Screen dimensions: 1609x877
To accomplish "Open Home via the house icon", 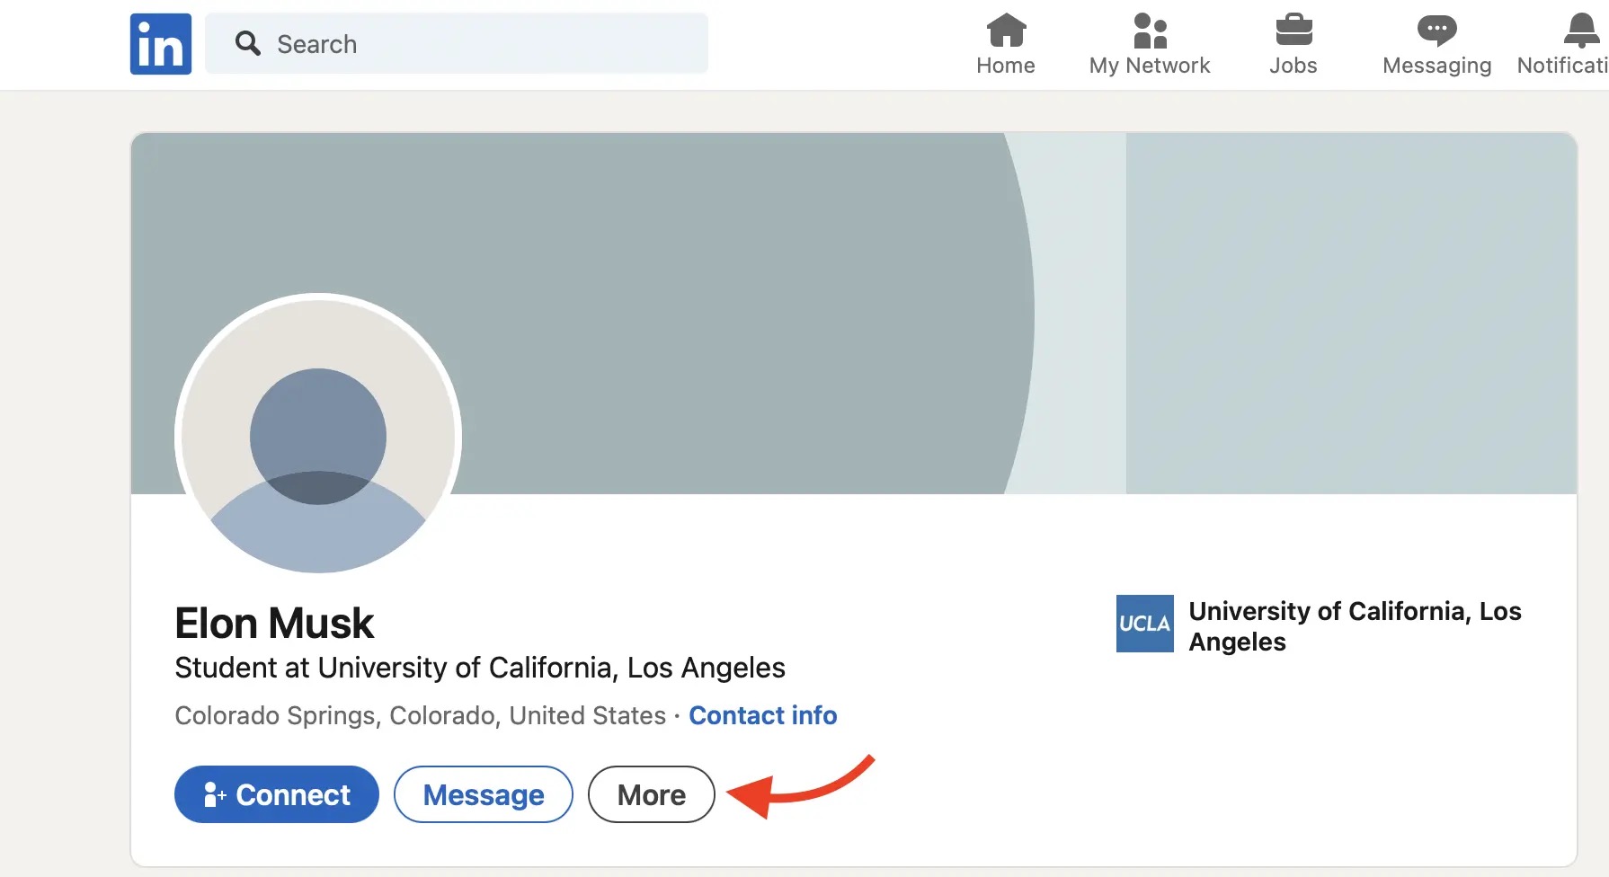I will point(1006,31).
